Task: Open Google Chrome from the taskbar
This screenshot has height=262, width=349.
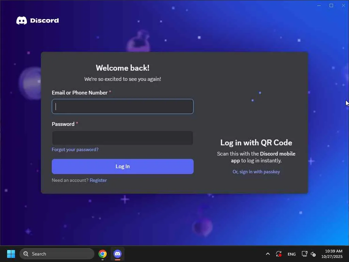Action: pyautogui.click(x=103, y=254)
